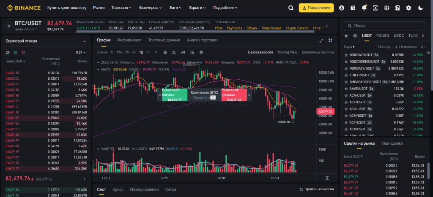Favorite the ACH/USDT pair star
The image size is (433, 197).
[x=346, y=109]
